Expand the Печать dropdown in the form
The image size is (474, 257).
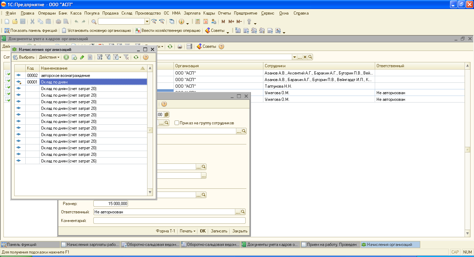[188, 231]
